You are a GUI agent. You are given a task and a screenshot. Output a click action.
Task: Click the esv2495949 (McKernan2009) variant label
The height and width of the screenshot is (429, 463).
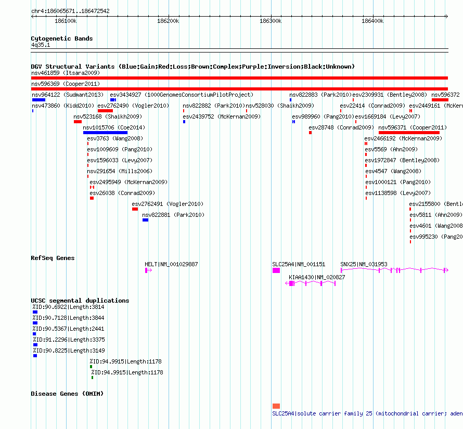click(128, 182)
